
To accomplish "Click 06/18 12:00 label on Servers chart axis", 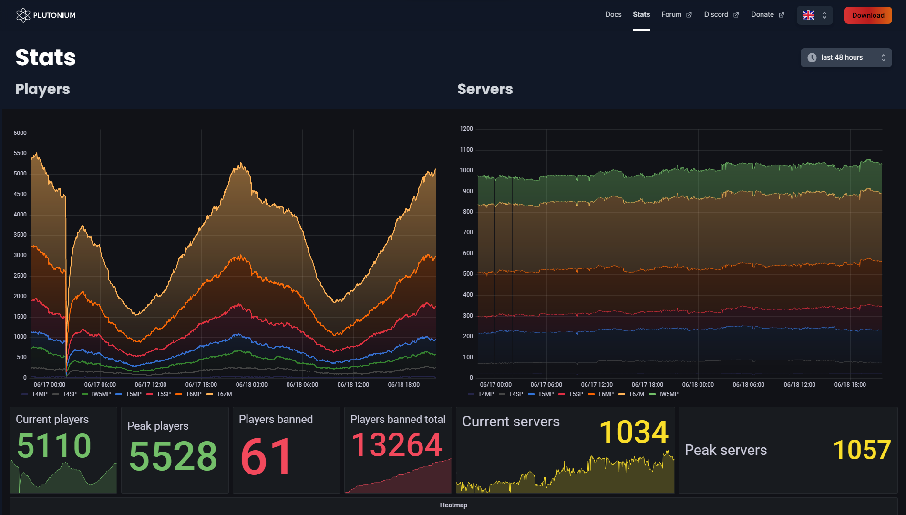I will click(799, 385).
